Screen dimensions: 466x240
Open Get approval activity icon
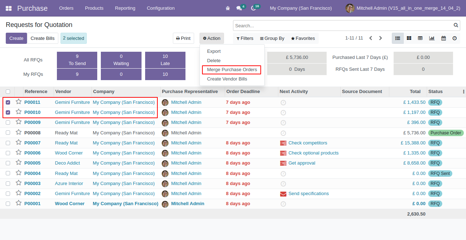283,163
